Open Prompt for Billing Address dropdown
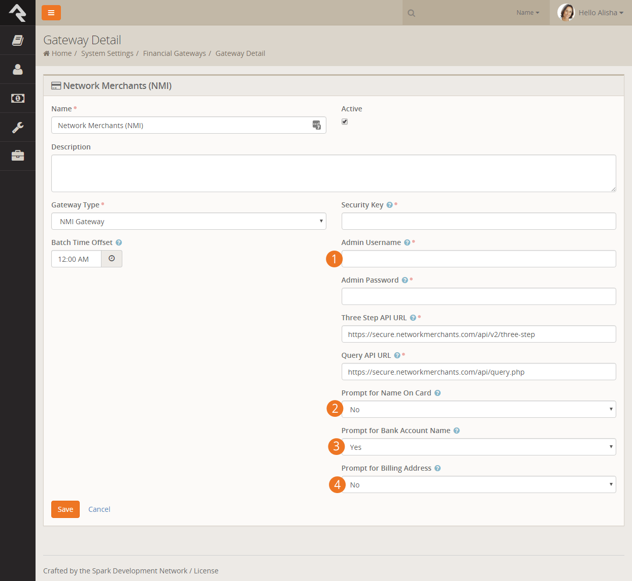Screen dimensions: 632x581 point(478,484)
